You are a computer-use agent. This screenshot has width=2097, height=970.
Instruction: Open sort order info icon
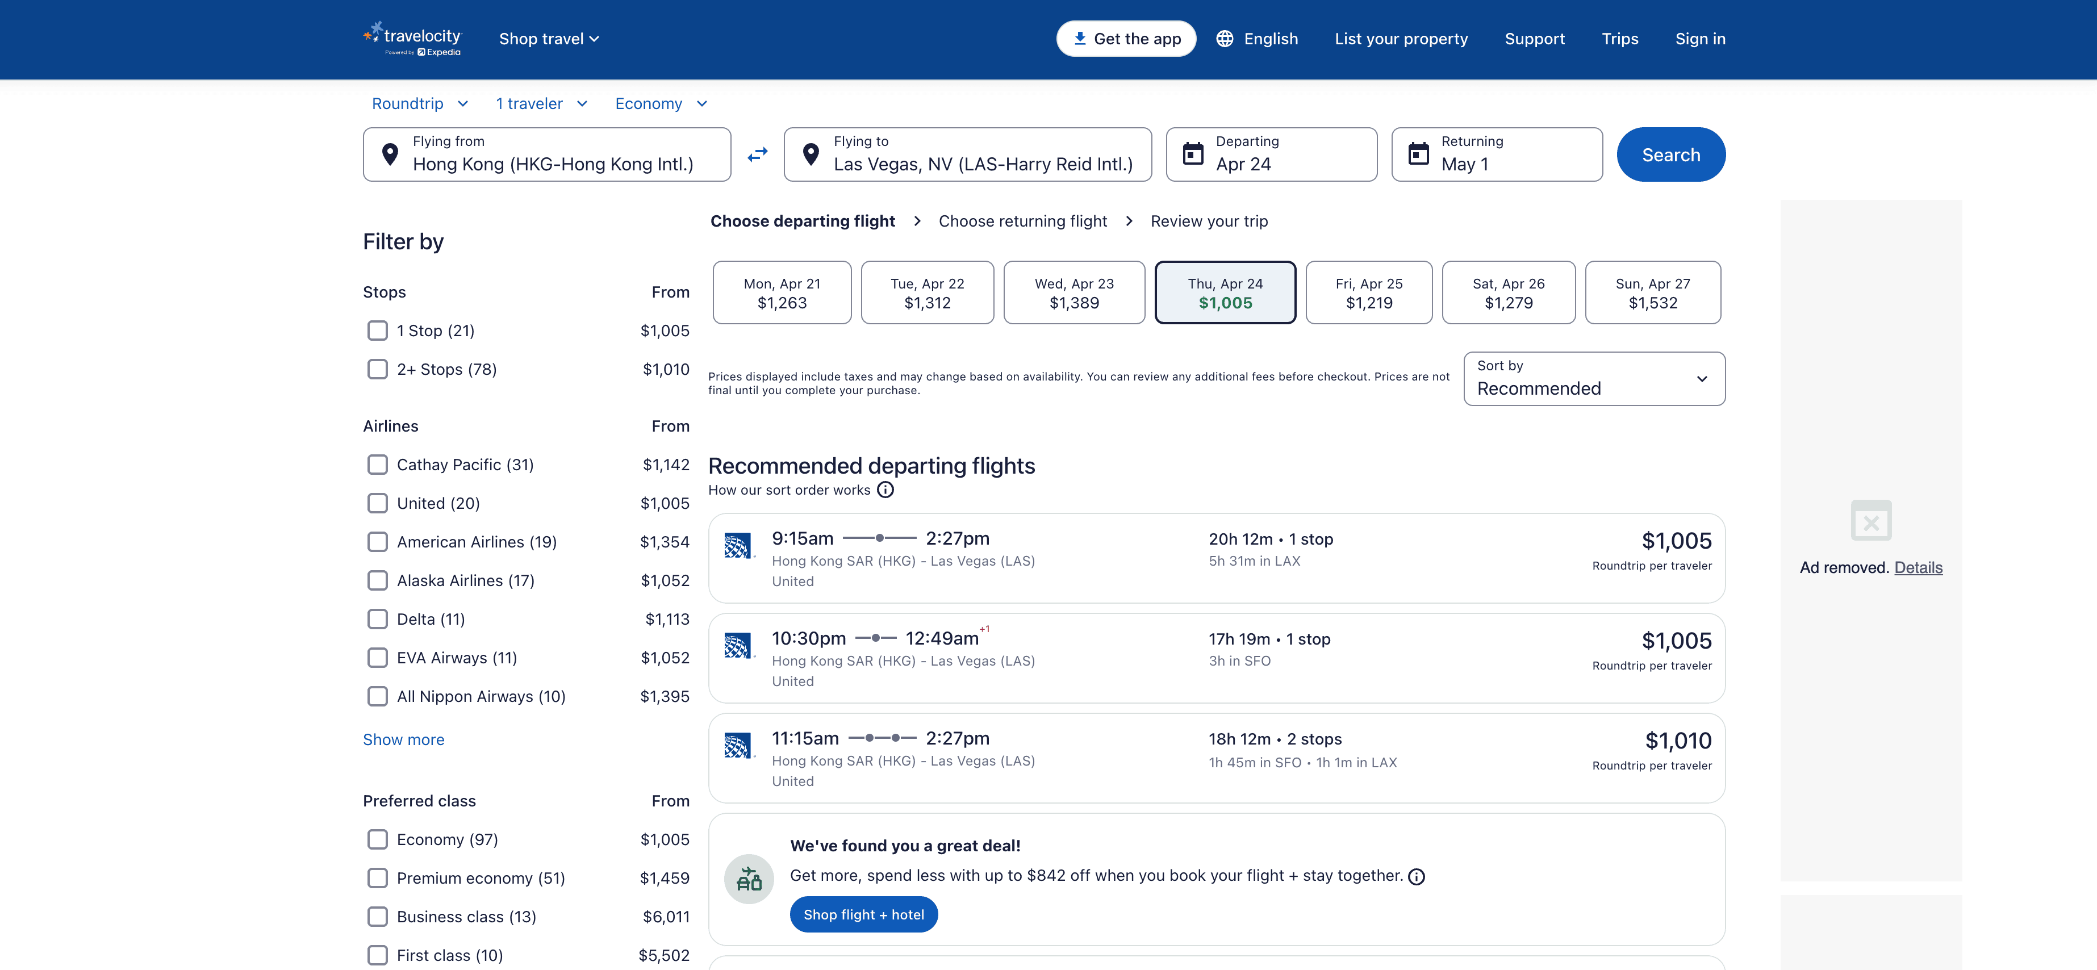(x=885, y=490)
